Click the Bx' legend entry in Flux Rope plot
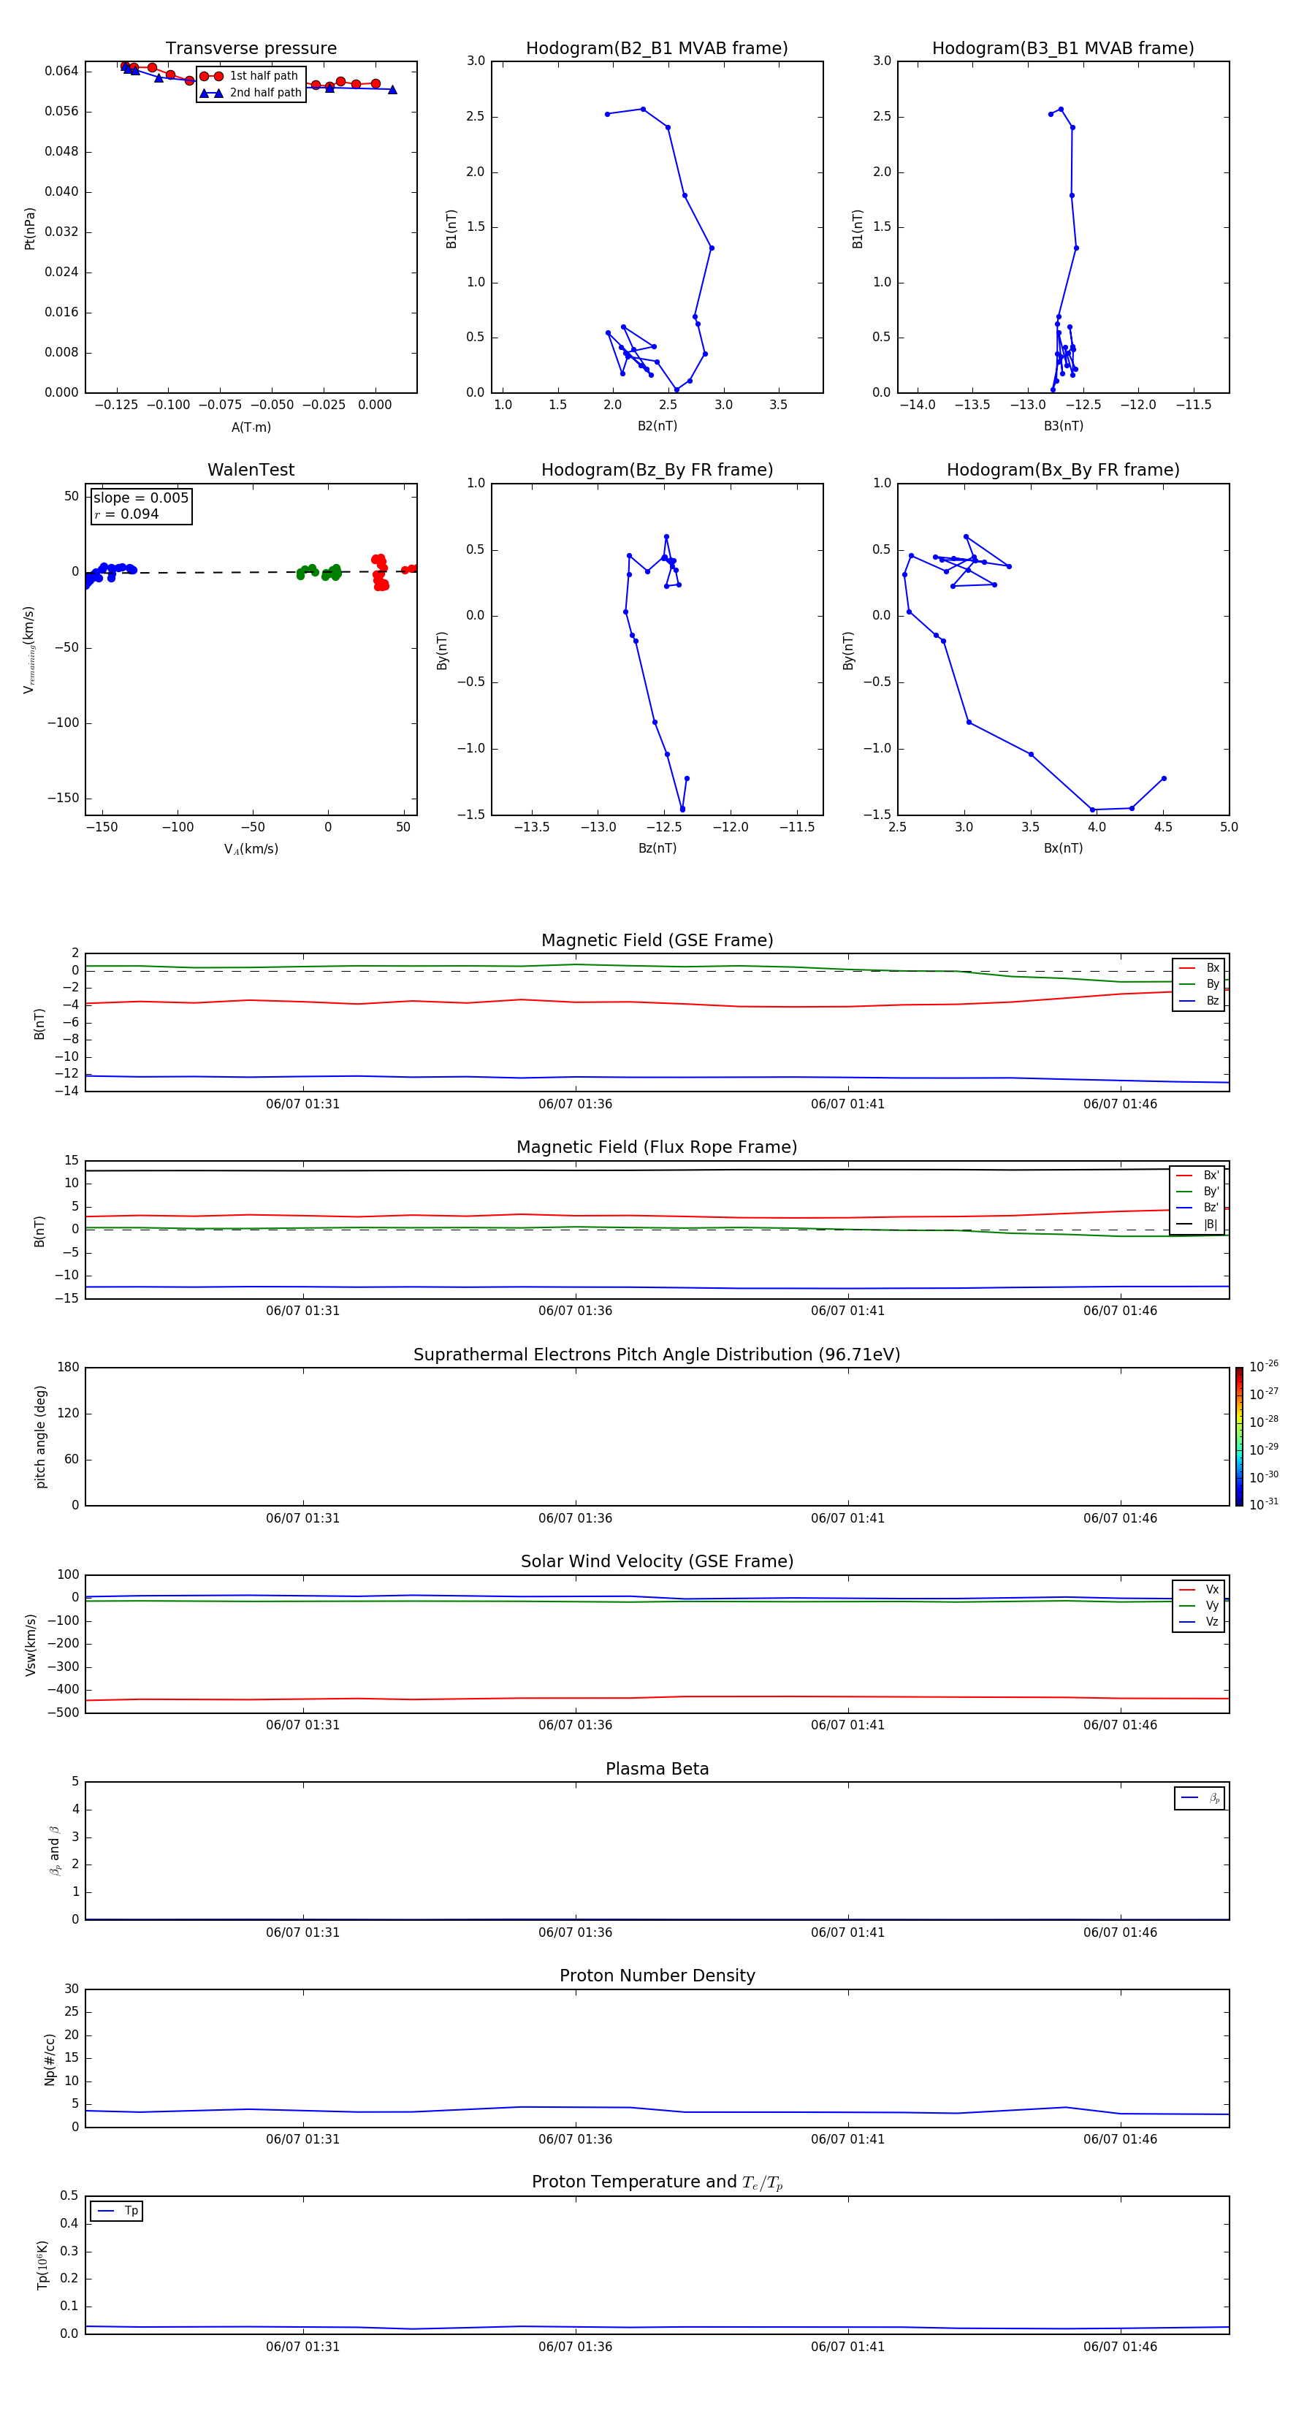1315x2411 pixels. click(x=1197, y=1176)
